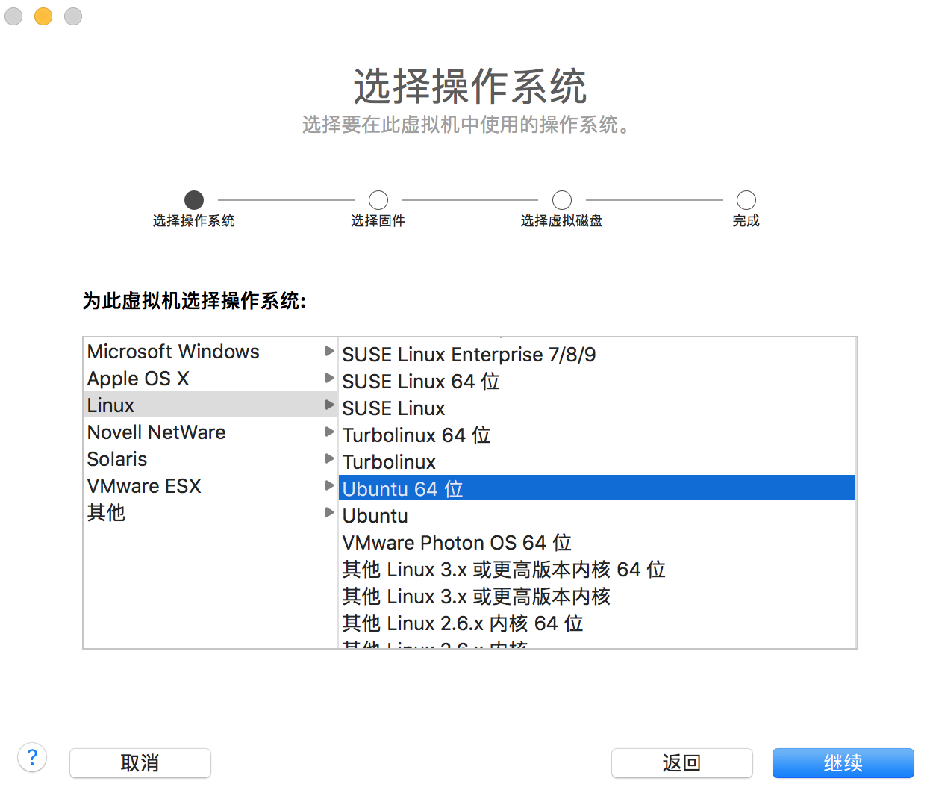
Task: Expand arrow next to VMware ESX
Action: 329,485
